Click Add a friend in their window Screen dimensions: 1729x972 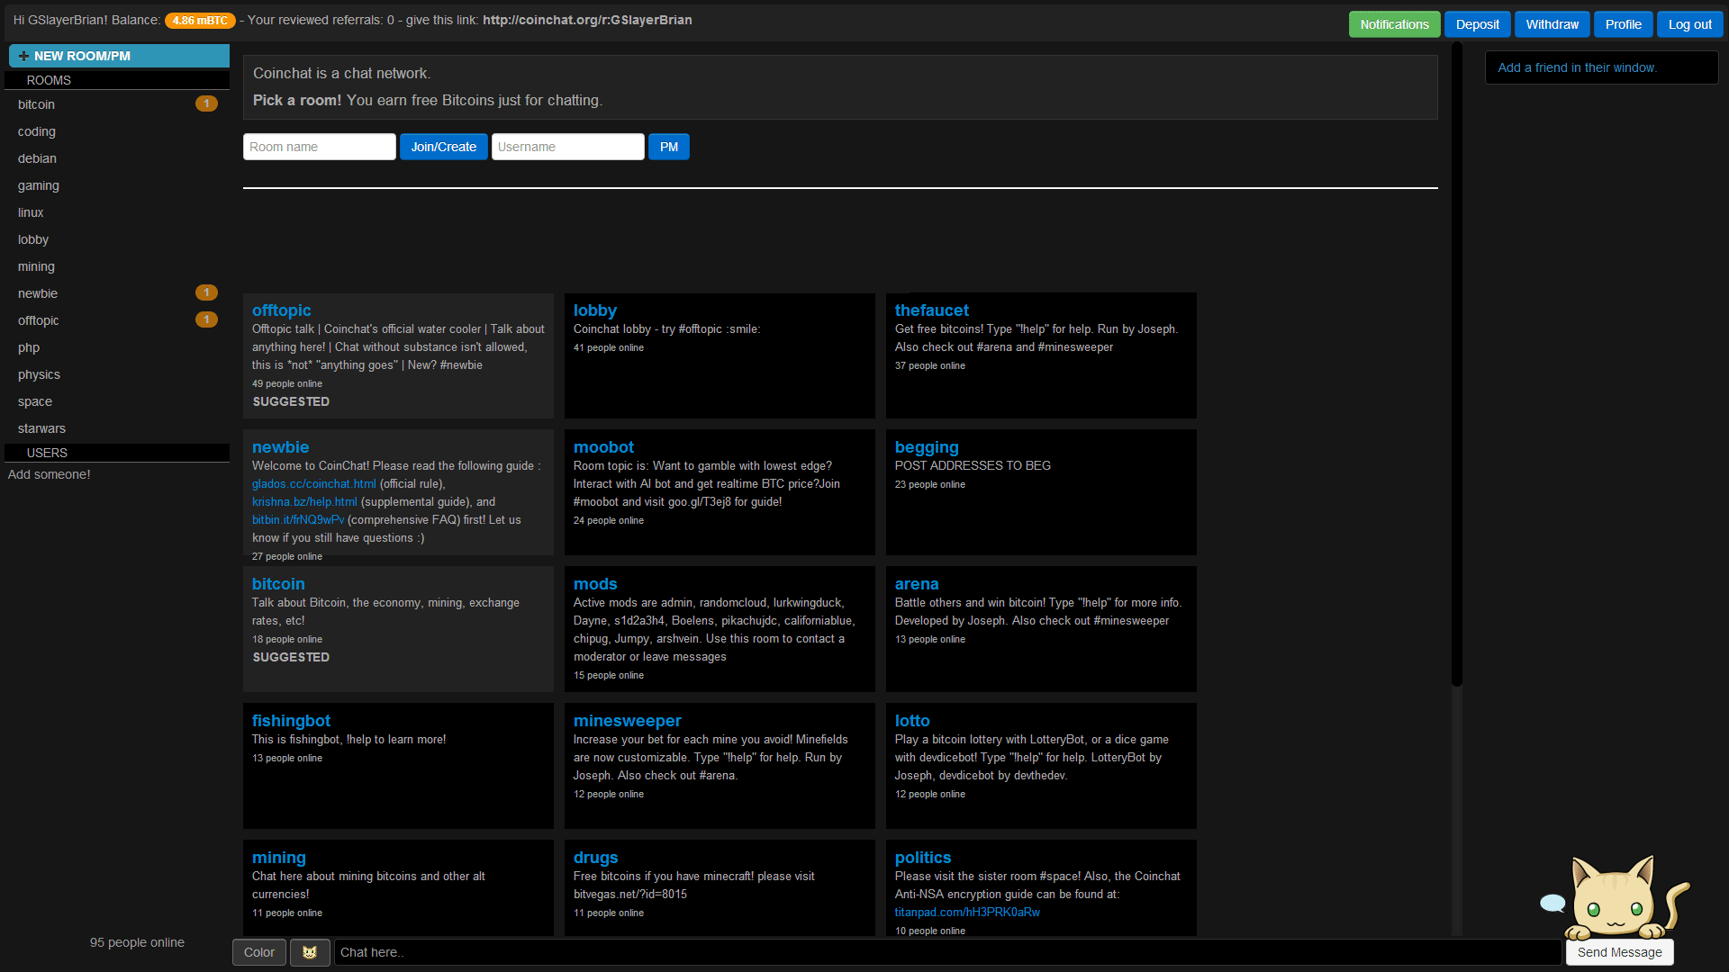point(1577,67)
